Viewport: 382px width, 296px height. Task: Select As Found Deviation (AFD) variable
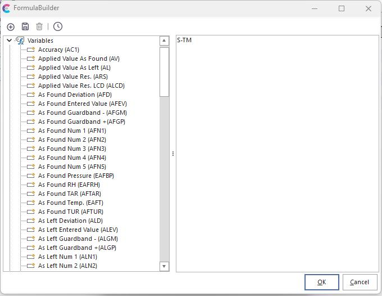click(75, 95)
